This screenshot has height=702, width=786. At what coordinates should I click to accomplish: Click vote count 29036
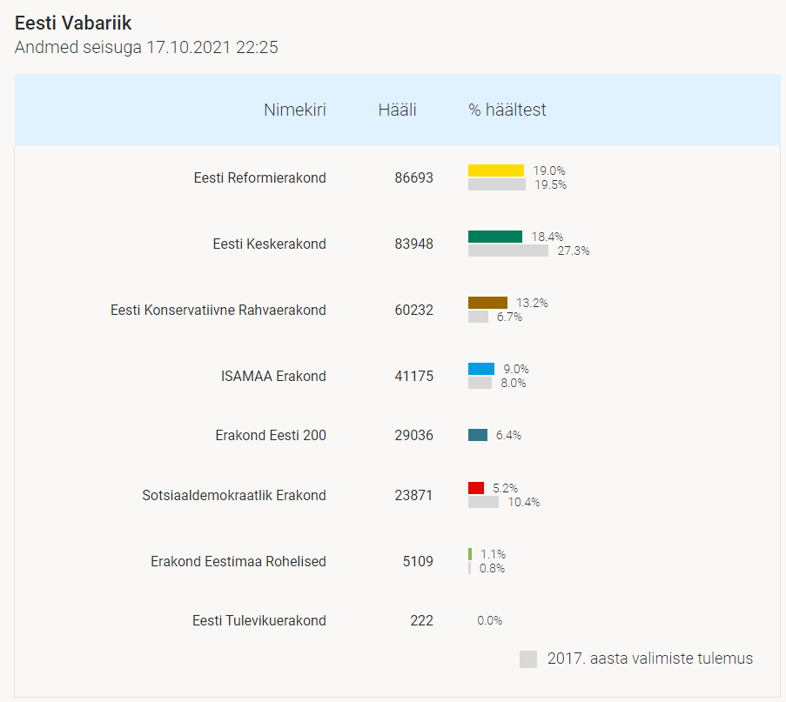(413, 436)
